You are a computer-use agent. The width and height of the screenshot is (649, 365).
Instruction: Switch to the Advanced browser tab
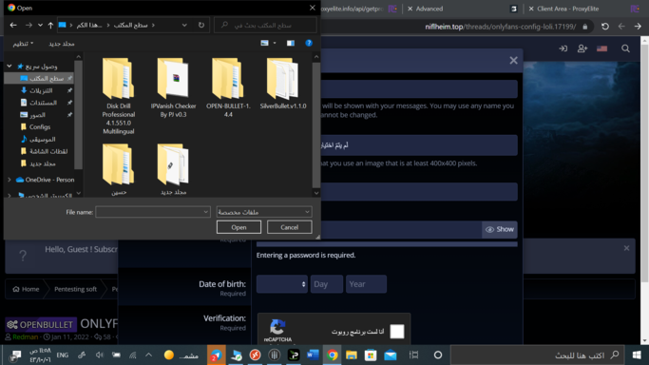click(429, 9)
